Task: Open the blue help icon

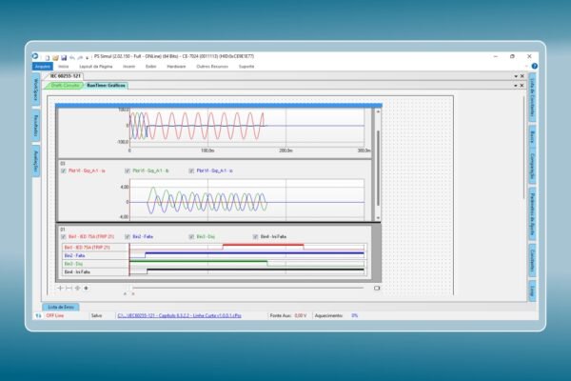Action: click(x=534, y=66)
